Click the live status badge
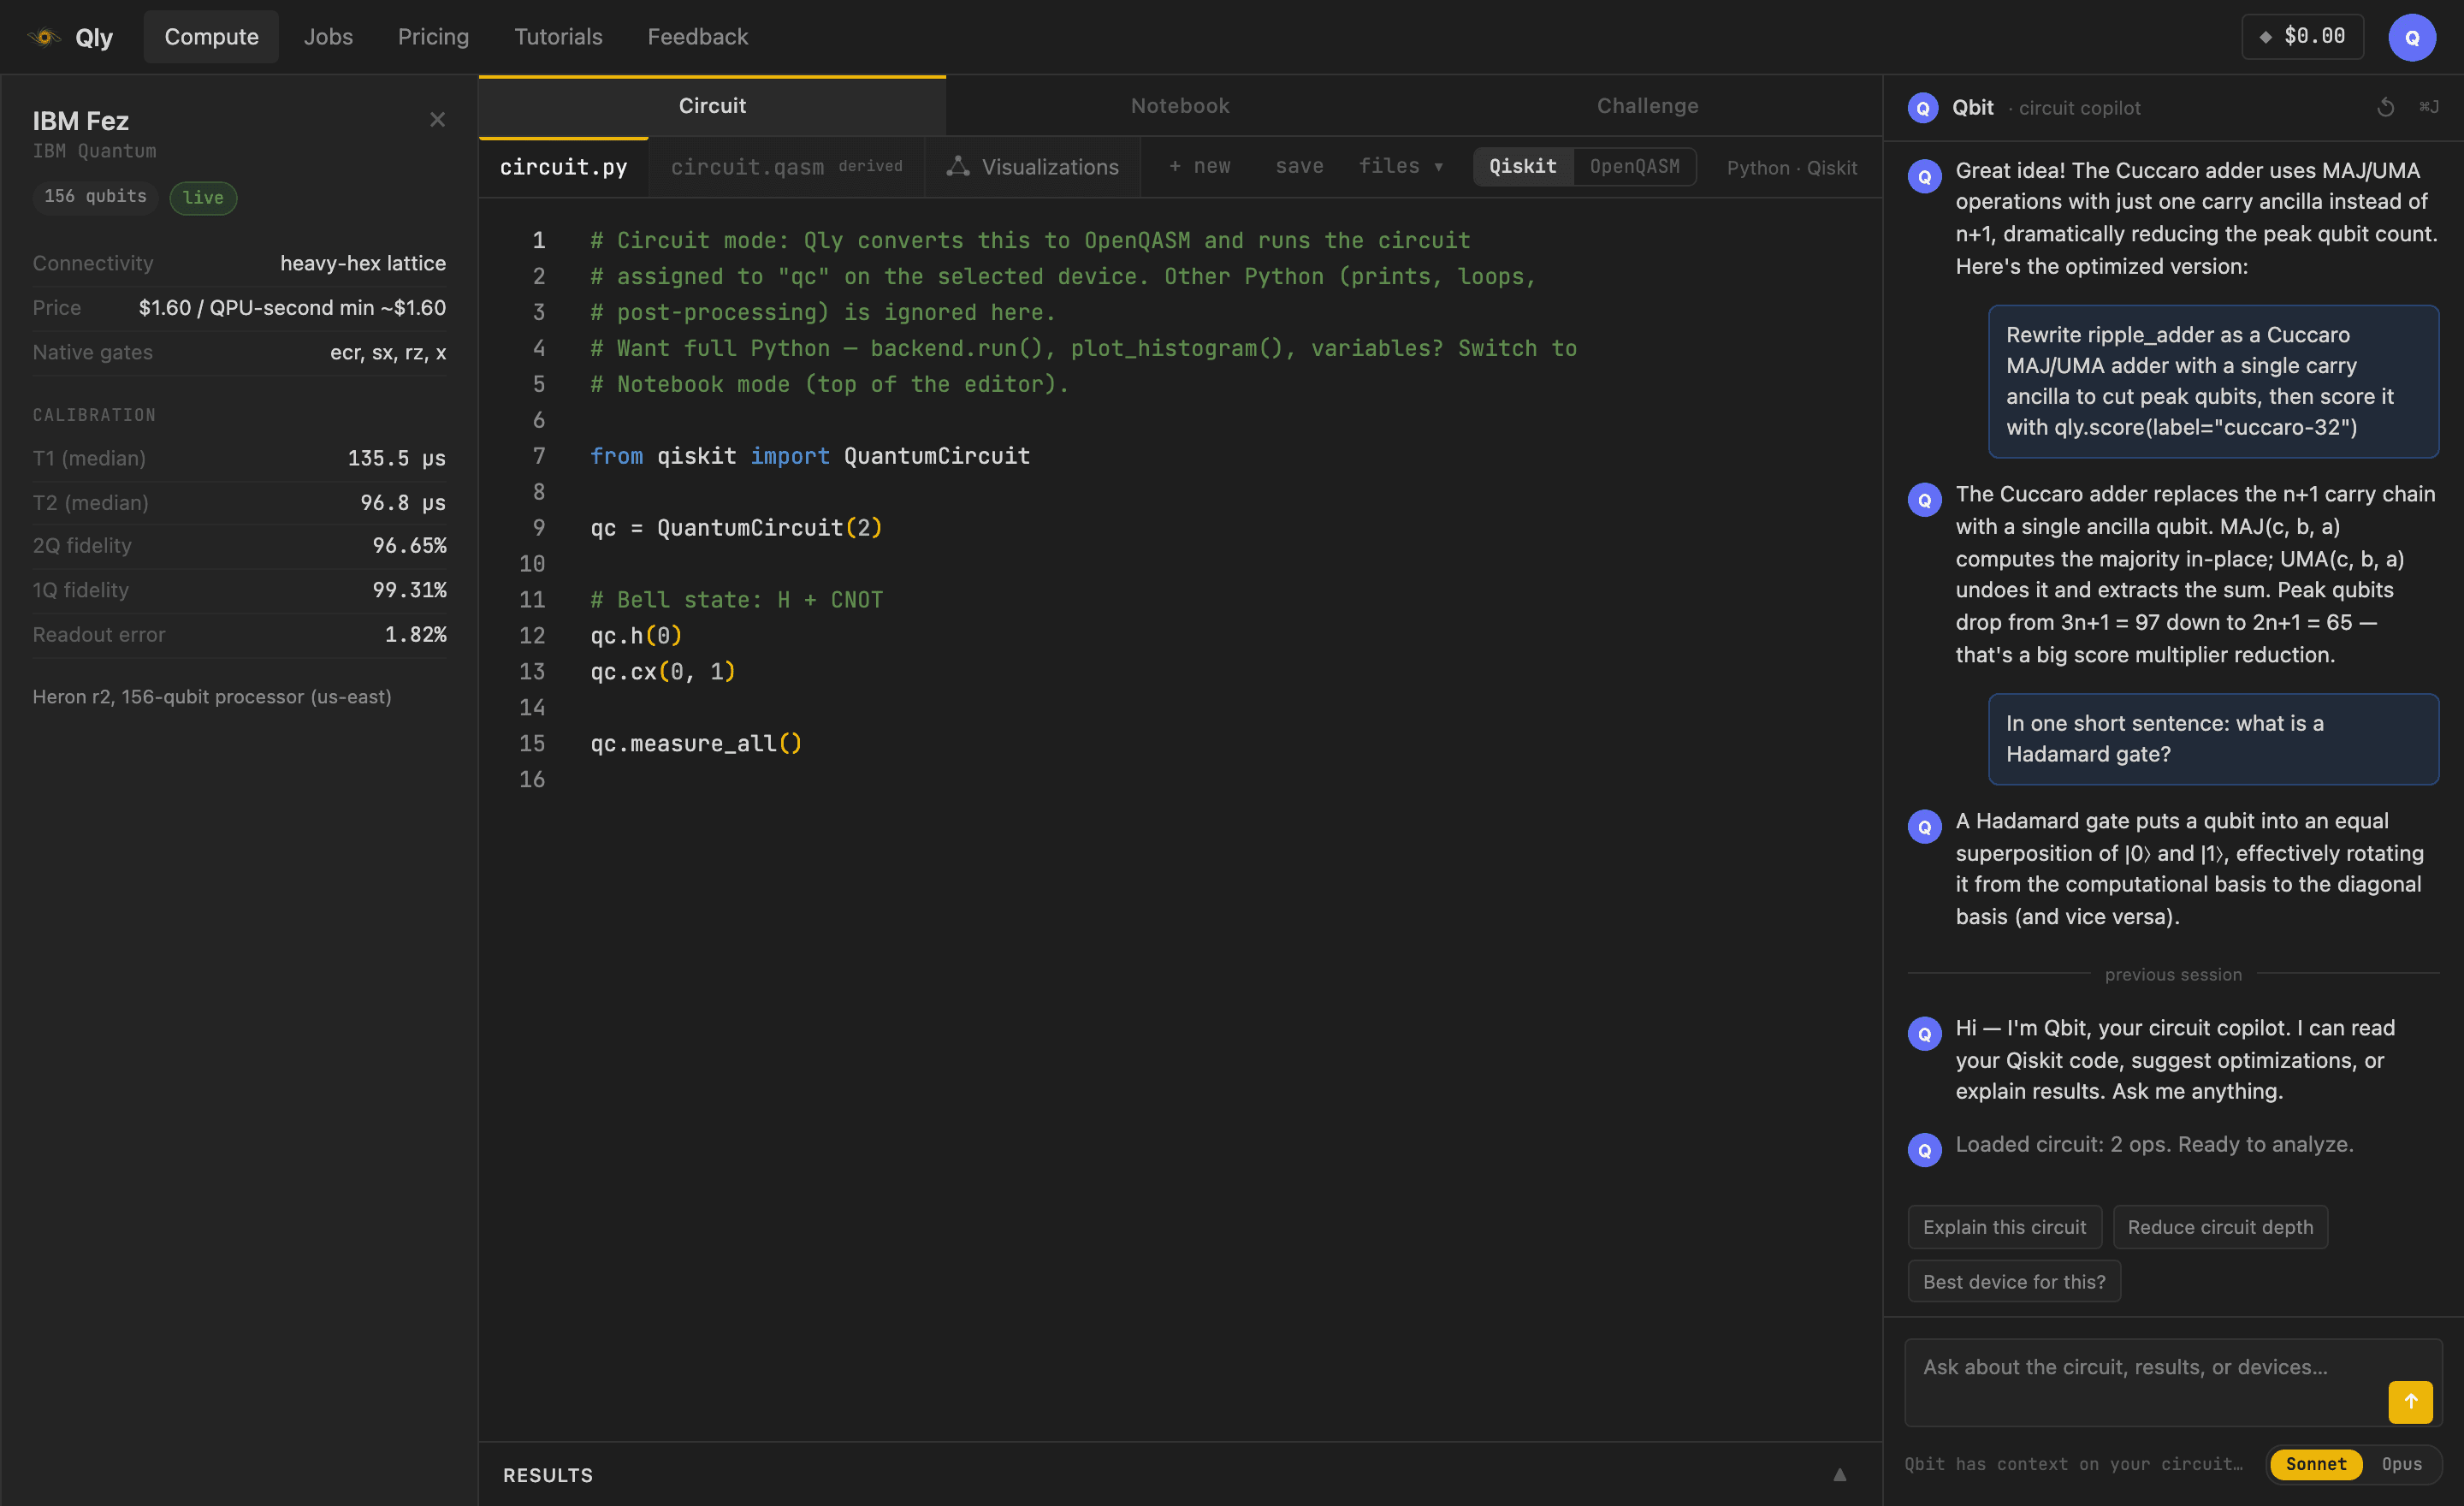This screenshot has width=2464, height=1506. click(x=203, y=197)
